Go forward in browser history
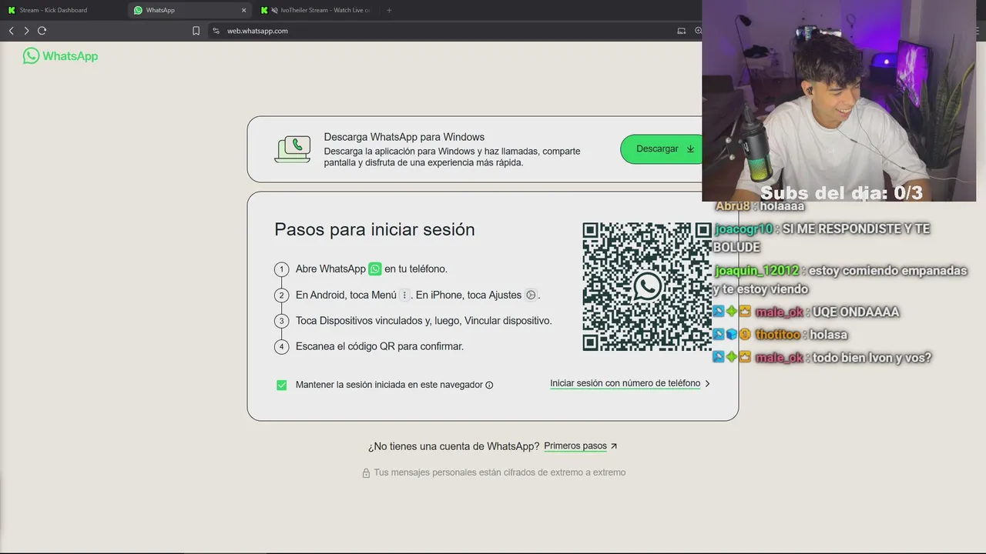This screenshot has height=554, width=986. (x=26, y=31)
